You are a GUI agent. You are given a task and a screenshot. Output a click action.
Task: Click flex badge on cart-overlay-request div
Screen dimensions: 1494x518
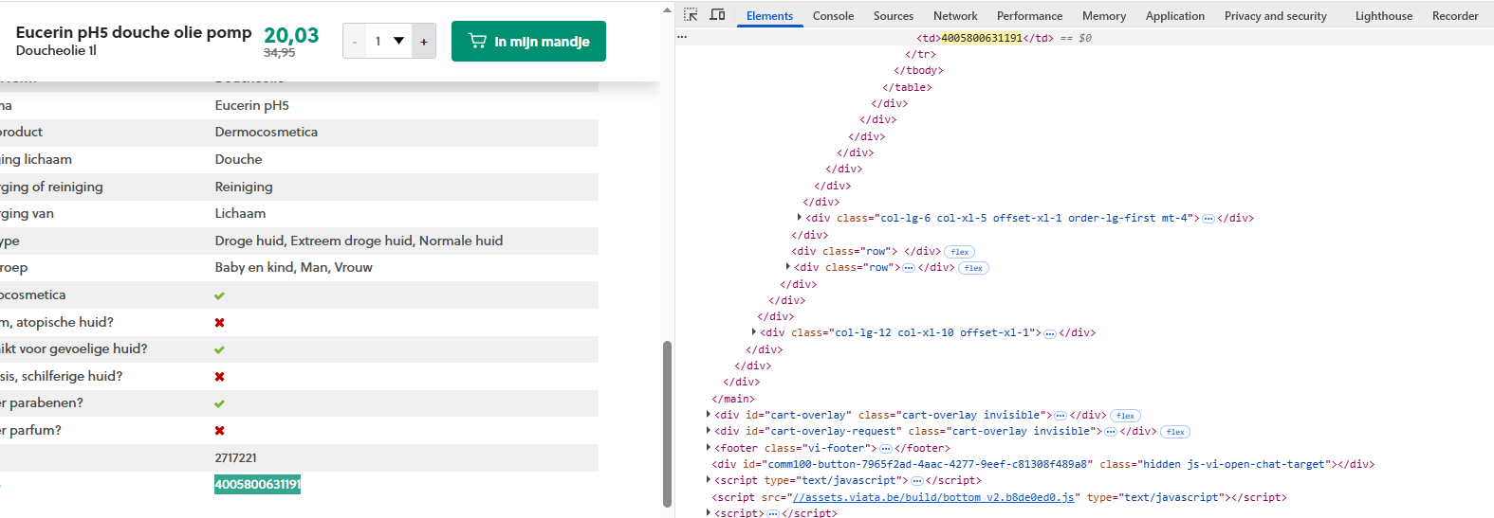pyautogui.click(x=1175, y=432)
